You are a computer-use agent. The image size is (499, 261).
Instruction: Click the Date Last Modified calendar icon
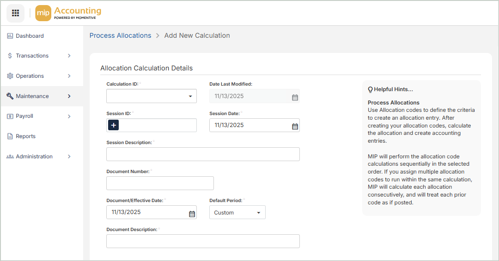295,97
